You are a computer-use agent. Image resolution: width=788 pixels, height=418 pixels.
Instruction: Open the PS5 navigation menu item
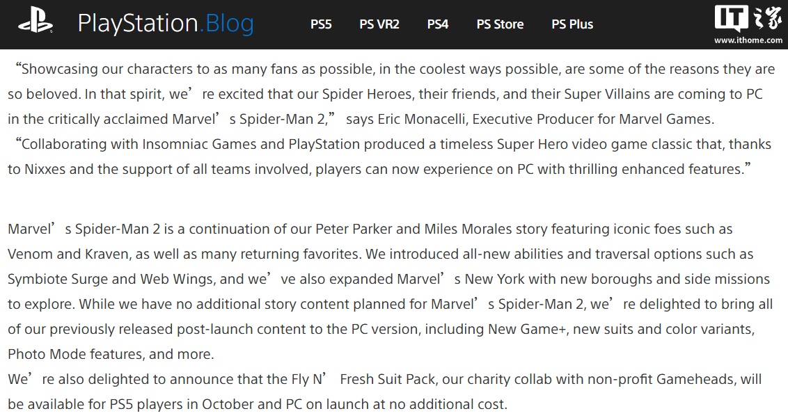click(321, 24)
